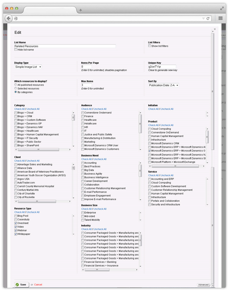Check the Enterprise business size checkbox
229x291 pixels.
(83, 213)
